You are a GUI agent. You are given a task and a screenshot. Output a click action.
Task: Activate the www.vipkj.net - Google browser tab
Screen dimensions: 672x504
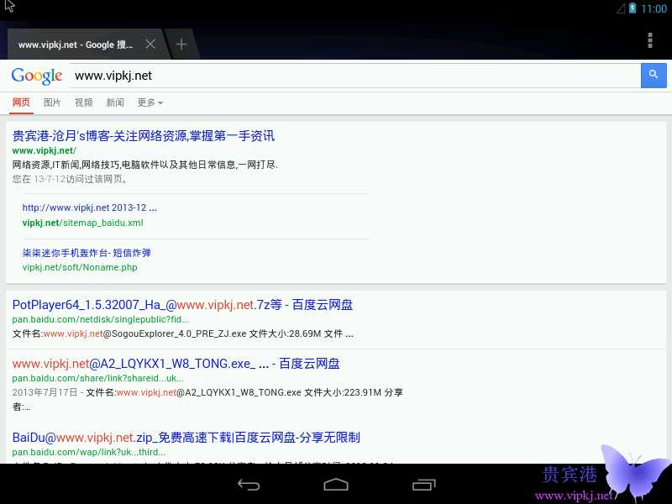click(76, 45)
